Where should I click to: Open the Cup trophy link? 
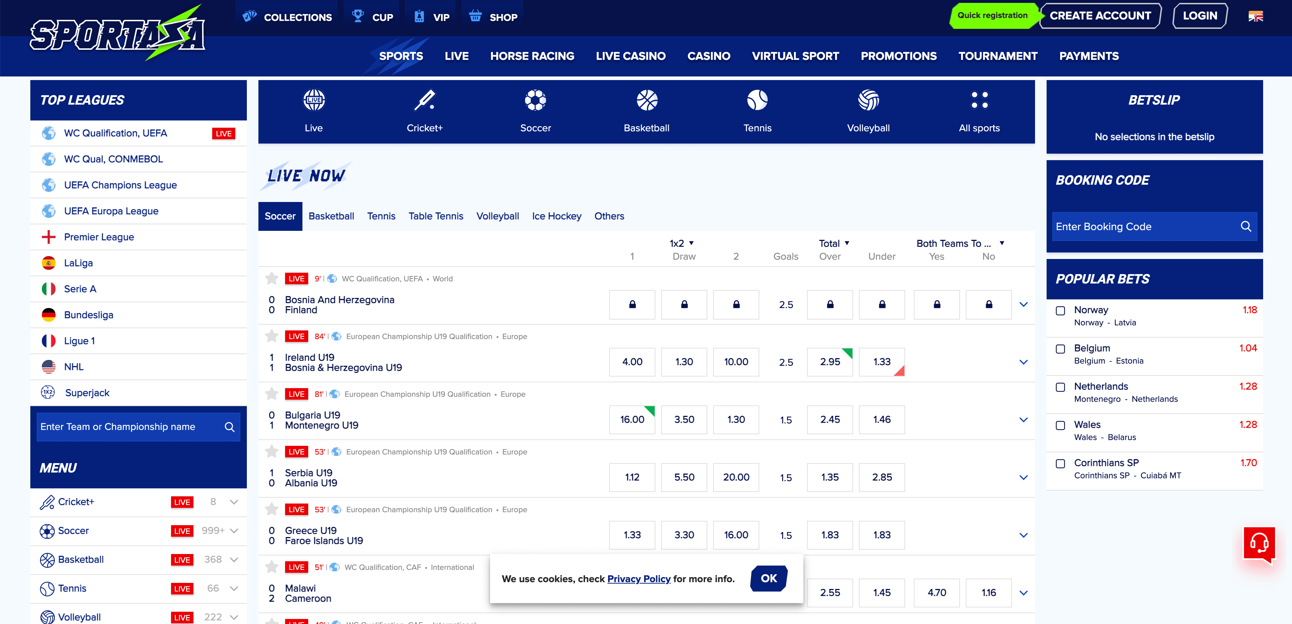[x=373, y=17]
